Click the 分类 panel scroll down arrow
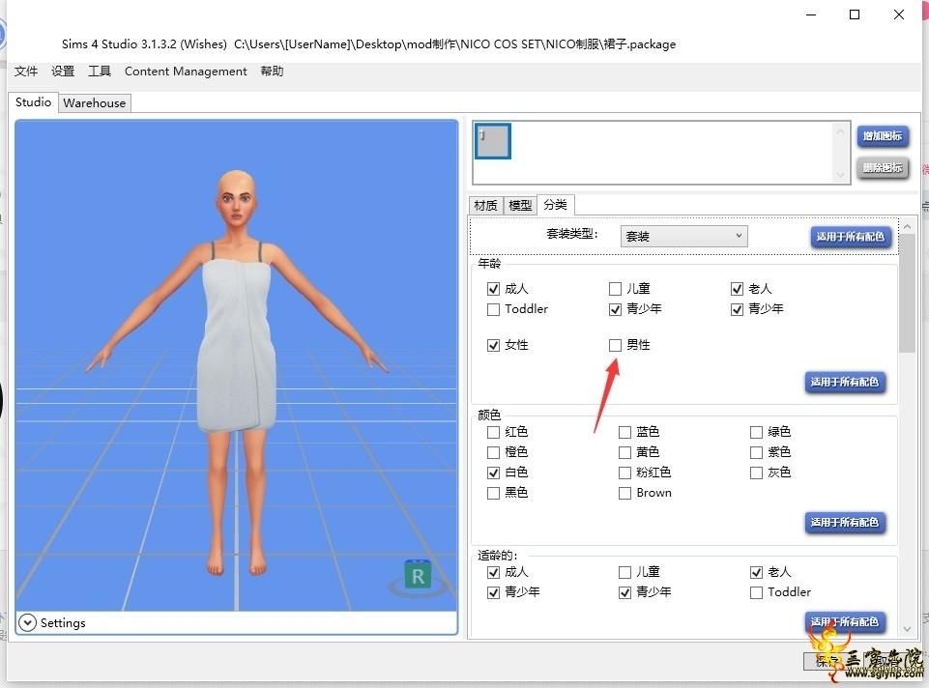The width and height of the screenshot is (929, 688). (x=907, y=629)
